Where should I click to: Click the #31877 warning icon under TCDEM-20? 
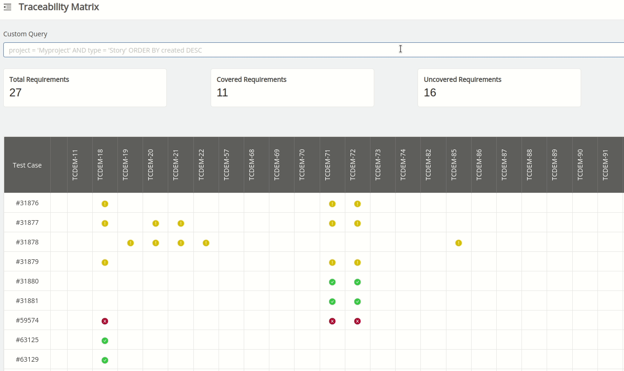tap(156, 223)
